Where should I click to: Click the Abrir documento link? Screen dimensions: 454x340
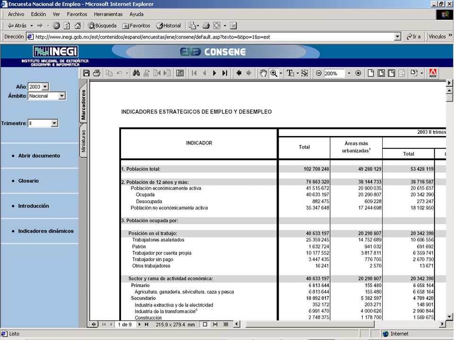(39, 156)
